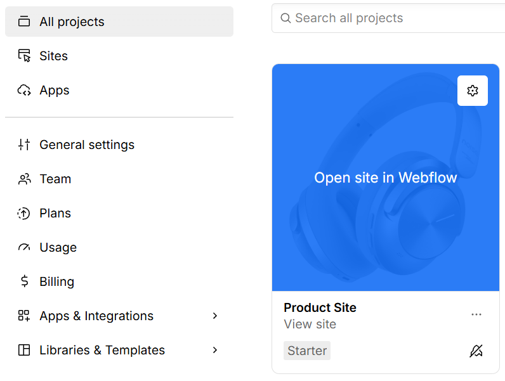
Task: Click the Sites cursor-window icon
Action: pyautogui.click(x=24, y=56)
